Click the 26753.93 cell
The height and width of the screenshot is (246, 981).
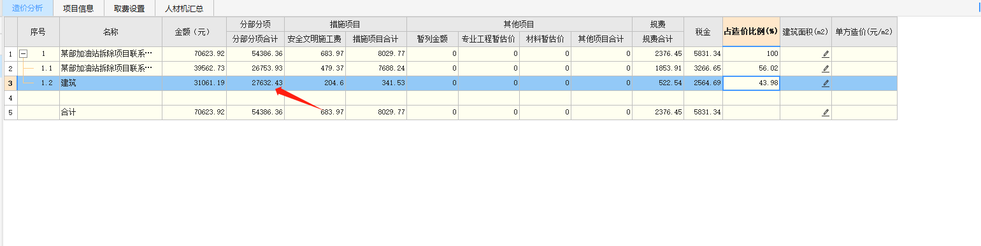255,69
